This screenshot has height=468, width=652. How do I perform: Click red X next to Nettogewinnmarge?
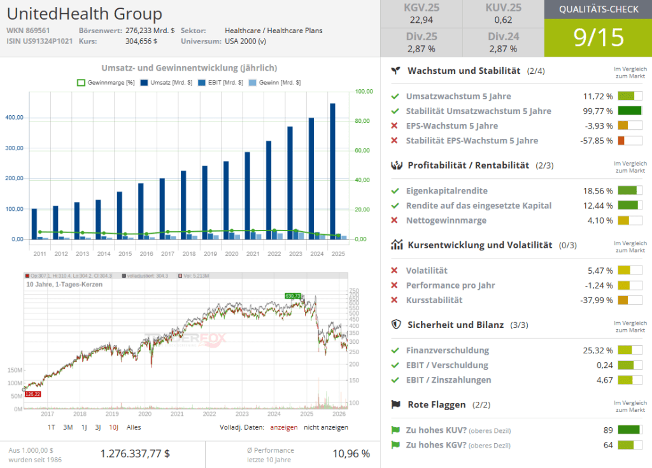395,220
